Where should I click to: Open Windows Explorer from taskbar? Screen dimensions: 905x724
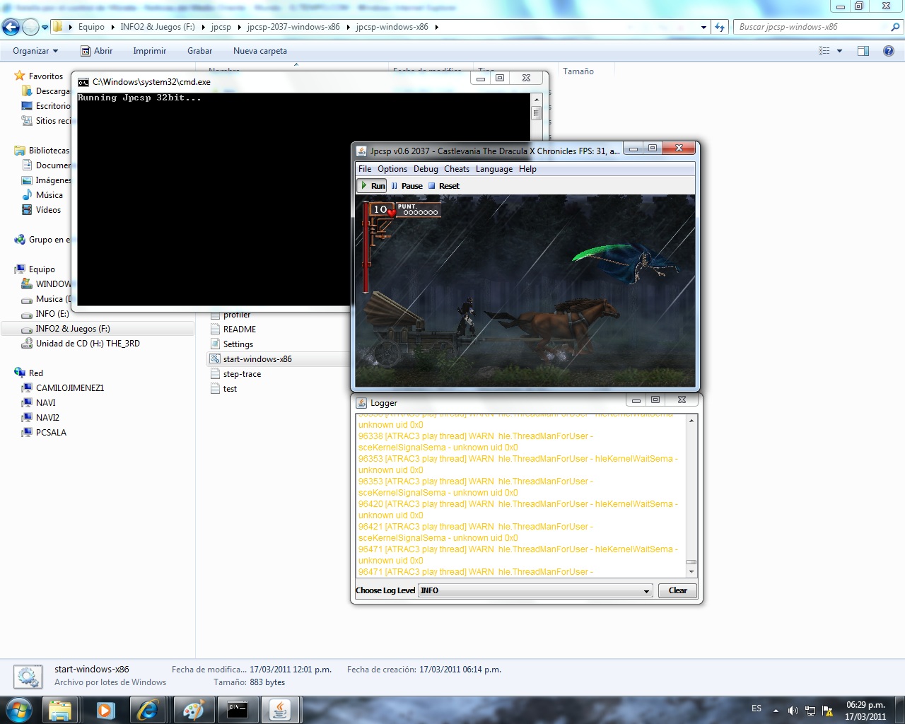[x=60, y=710]
